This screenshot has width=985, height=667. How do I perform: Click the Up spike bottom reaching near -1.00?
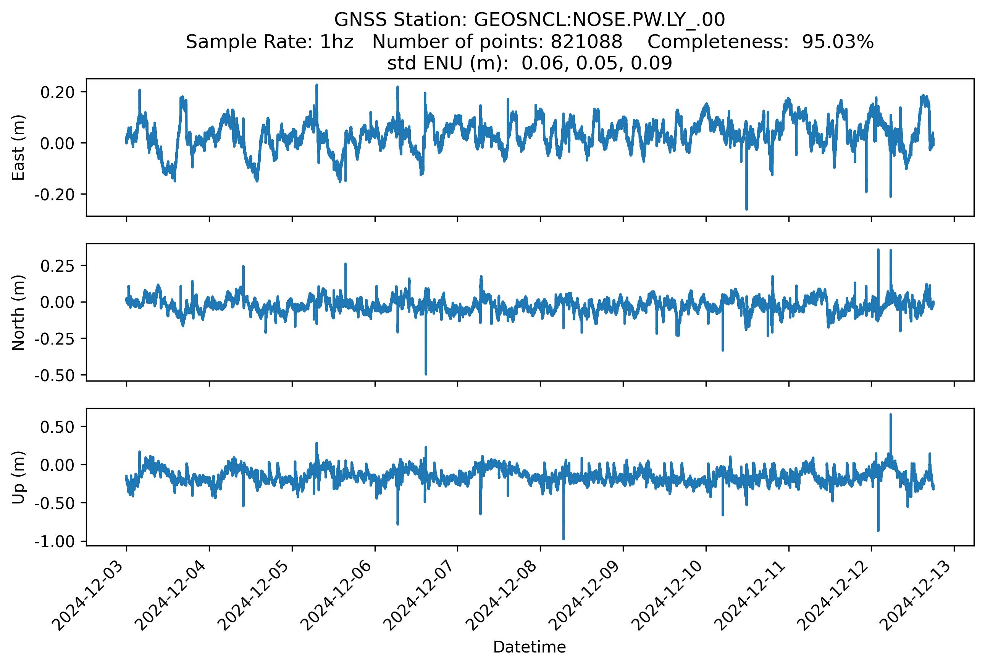(x=563, y=538)
